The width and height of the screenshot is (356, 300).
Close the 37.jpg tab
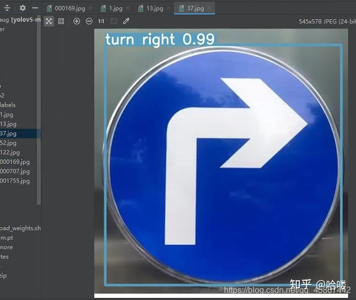tap(209, 8)
